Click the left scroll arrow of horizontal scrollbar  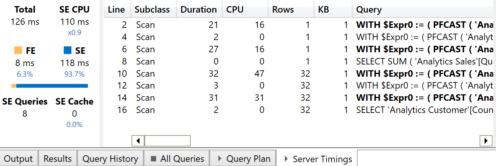[x=138, y=140]
